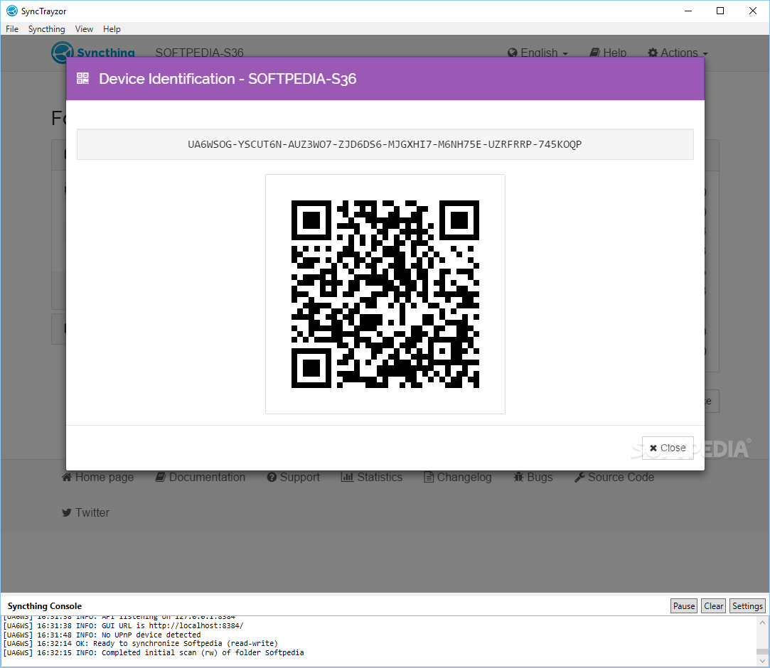Click the Documentation book icon
This screenshot has height=668, width=770.
click(160, 477)
